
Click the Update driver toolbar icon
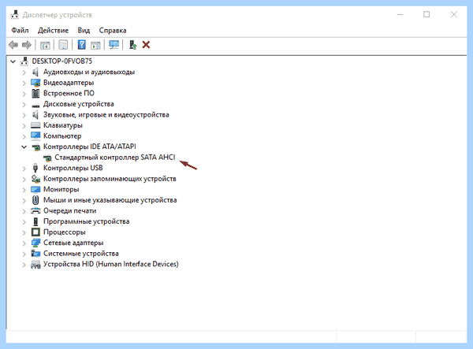(x=132, y=45)
